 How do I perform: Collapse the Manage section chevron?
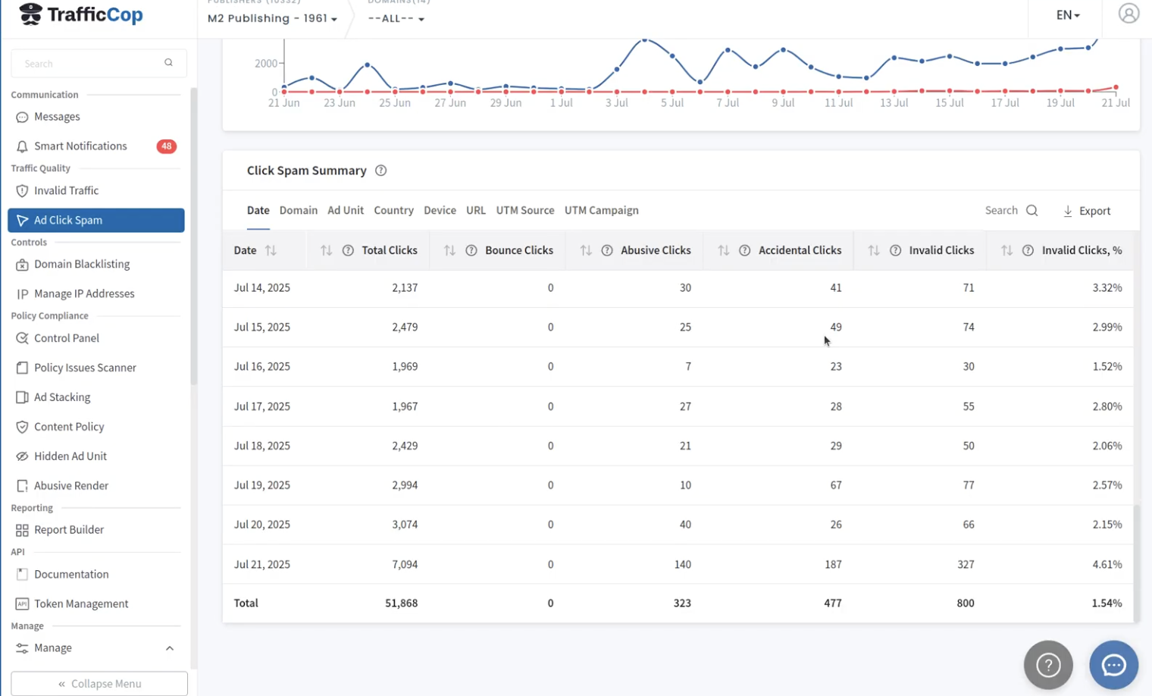pyautogui.click(x=170, y=648)
